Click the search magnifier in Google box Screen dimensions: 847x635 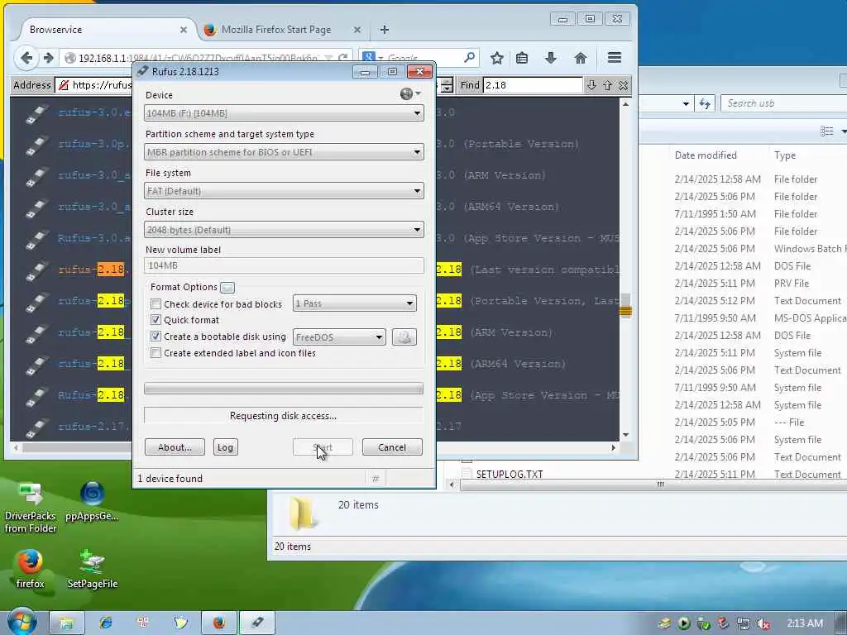tap(470, 57)
